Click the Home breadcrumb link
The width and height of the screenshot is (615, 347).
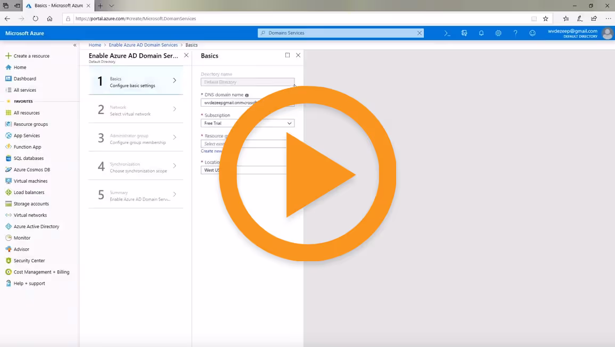coord(95,45)
